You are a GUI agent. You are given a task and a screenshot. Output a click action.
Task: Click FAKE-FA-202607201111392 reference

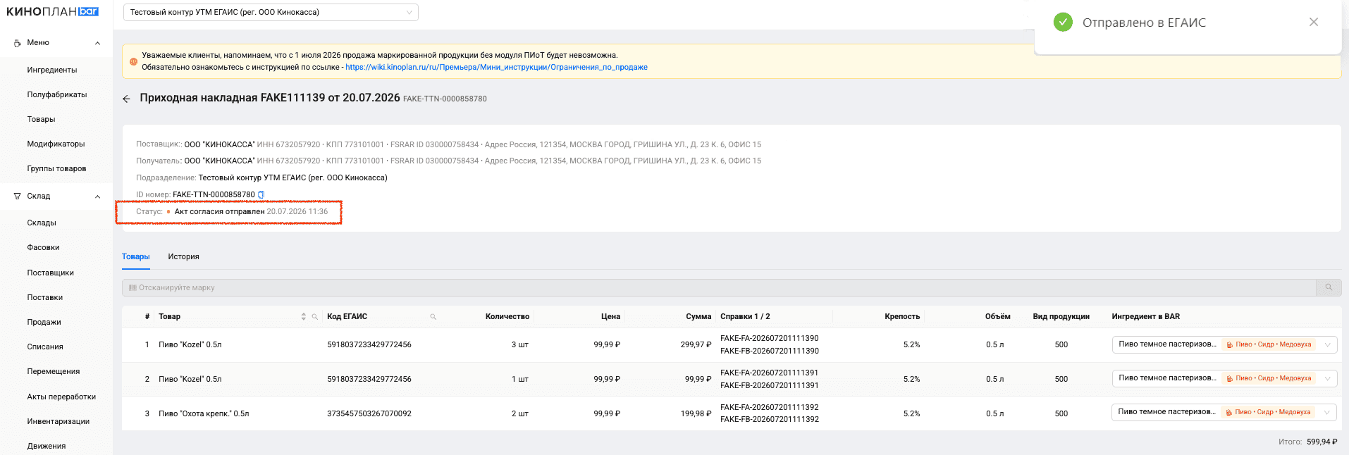click(770, 407)
